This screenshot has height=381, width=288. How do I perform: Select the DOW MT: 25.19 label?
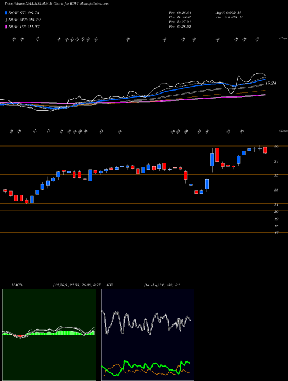[24, 20]
